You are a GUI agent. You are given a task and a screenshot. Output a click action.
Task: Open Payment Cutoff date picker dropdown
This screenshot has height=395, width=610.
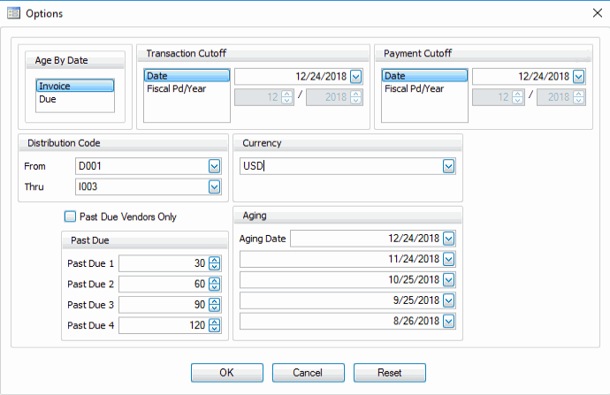[579, 77]
